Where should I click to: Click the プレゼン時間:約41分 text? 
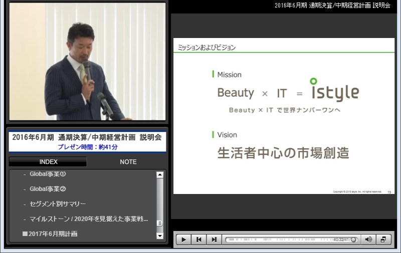[88, 147]
